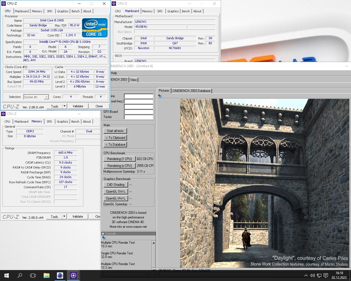This screenshot has height=281, width=351.
Task: Click Tools button in the CPU window
Action: tap(55, 106)
